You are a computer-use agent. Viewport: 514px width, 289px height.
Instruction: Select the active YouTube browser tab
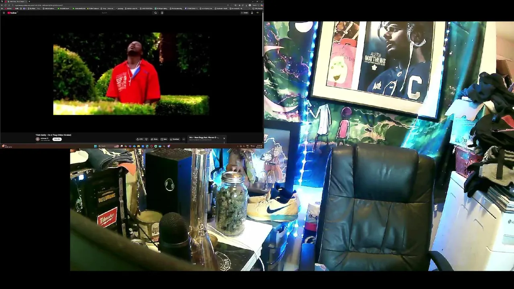pos(16,2)
